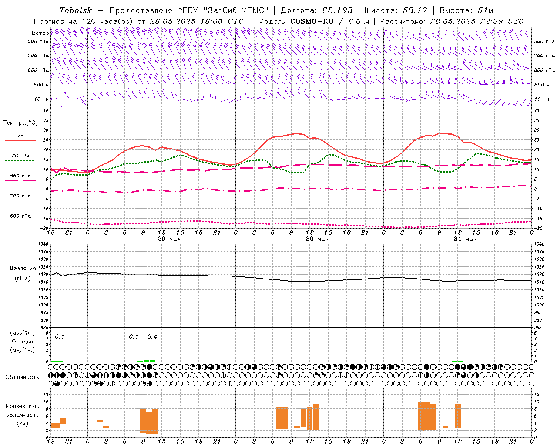The width and height of the screenshot is (557, 445).
Task: Click the "(мм/1ч.)" precipitation unit label
Action: coord(23,350)
